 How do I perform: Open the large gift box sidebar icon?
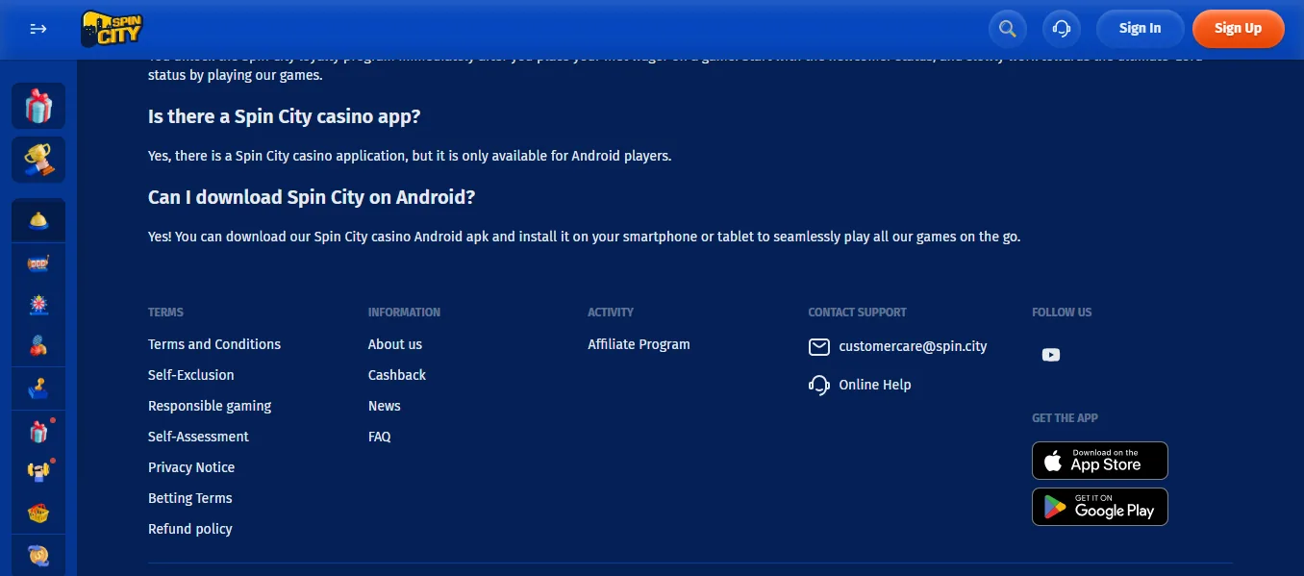pos(38,106)
